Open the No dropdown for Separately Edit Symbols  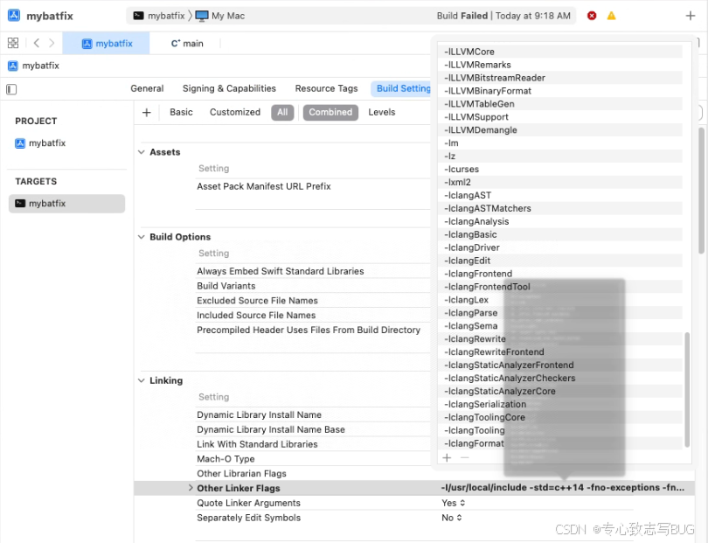(x=450, y=518)
